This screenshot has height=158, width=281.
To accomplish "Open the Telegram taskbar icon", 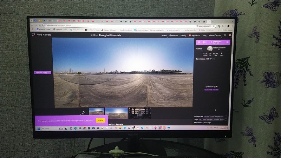I will coord(142,128).
